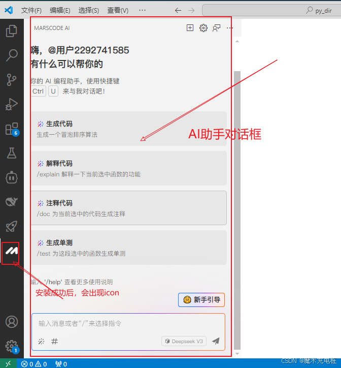Image resolution: width=341 pixels, height=368 pixels.
Task: Open the 选择(S) menu
Action: click(89, 10)
